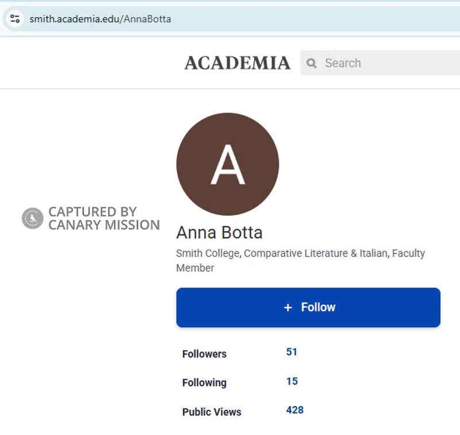The height and width of the screenshot is (435, 460).
Task: Follow Anna Botta with the blue button
Action: pyautogui.click(x=308, y=308)
